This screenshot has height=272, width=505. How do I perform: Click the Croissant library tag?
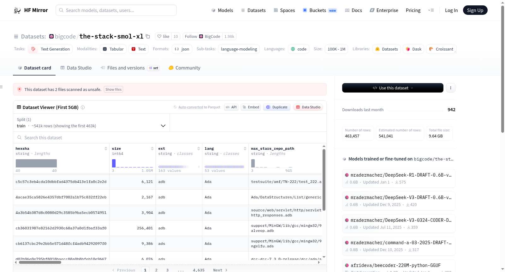[x=441, y=49]
